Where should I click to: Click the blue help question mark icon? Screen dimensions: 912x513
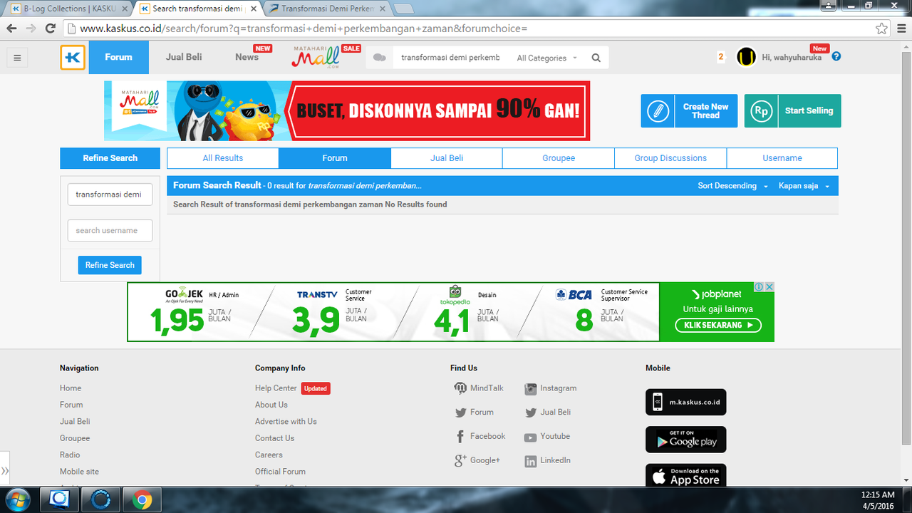pyautogui.click(x=836, y=56)
